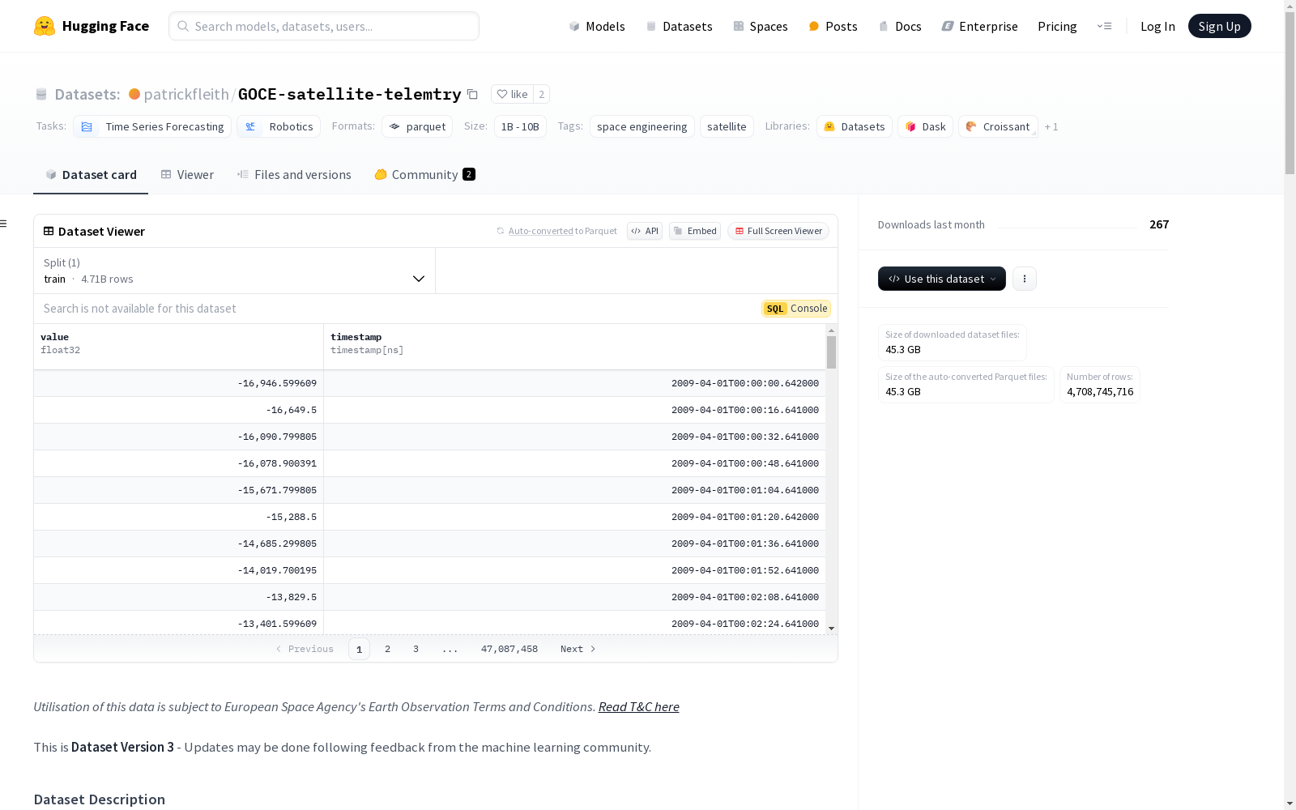The height and width of the screenshot is (810, 1296).
Task: Open the additional navigation menu icon
Action: coord(1104,26)
